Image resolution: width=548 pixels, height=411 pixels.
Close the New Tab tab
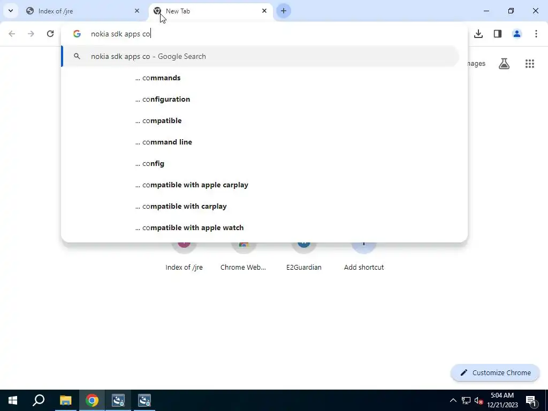click(x=264, y=11)
